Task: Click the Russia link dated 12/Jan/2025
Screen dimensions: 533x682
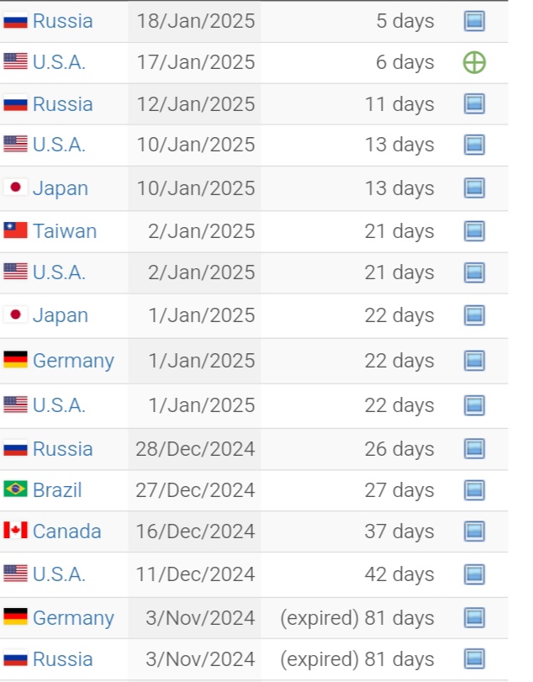Action: (x=63, y=104)
